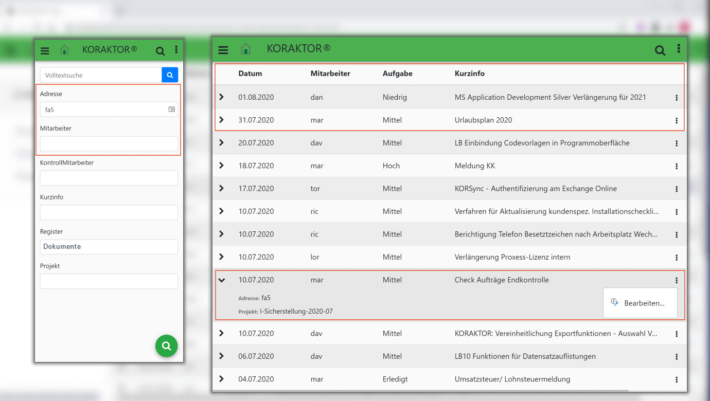Click the Datum column header
The width and height of the screenshot is (710, 401).
250,74
